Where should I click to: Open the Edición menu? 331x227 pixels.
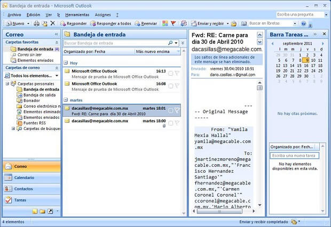coord(33,15)
